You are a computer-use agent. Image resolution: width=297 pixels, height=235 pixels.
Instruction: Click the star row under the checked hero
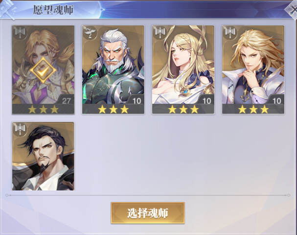click(x=43, y=109)
